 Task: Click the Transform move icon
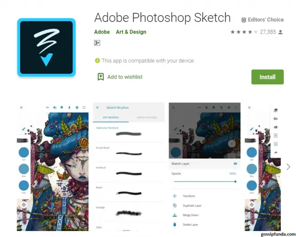(175, 196)
